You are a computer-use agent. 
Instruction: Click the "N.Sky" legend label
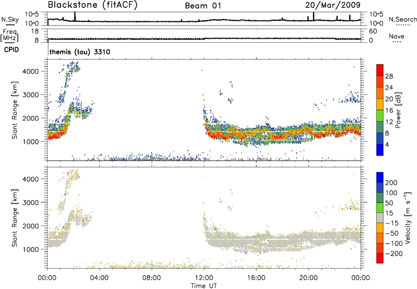click(x=10, y=19)
